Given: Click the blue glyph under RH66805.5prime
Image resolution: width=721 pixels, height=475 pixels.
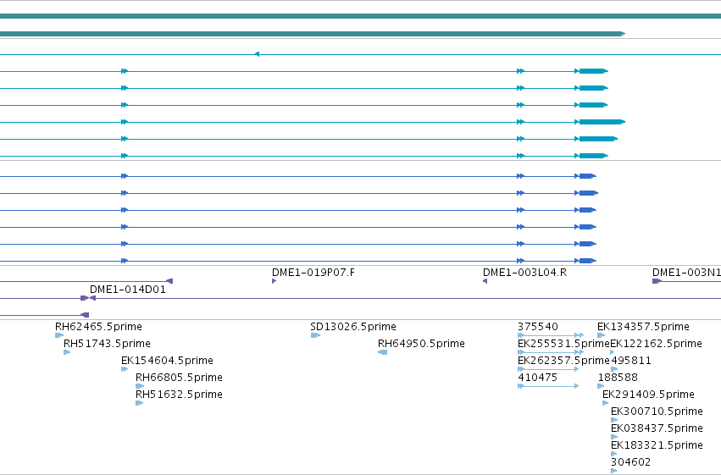Looking at the screenshot, I should click(x=140, y=386).
